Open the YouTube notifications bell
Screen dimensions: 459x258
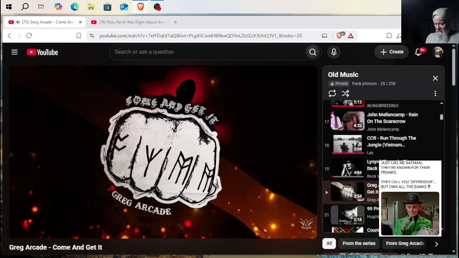point(418,52)
